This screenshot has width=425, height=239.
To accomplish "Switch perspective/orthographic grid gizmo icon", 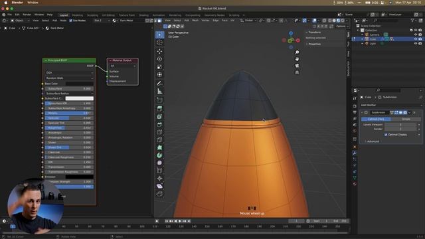I will point(297,72).
